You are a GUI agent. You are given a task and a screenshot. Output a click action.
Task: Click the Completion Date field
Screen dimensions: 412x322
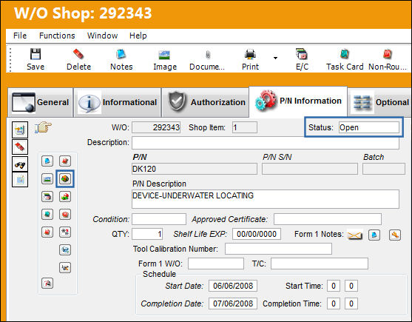coord(233,303)
